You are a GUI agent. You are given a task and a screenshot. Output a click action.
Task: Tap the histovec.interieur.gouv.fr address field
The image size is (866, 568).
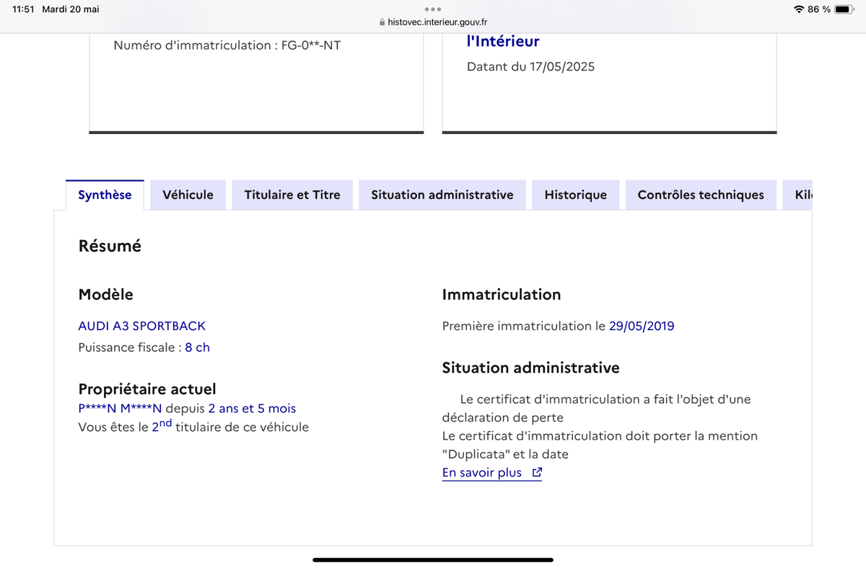[438, 22]
